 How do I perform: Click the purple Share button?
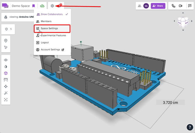(158, 6)
